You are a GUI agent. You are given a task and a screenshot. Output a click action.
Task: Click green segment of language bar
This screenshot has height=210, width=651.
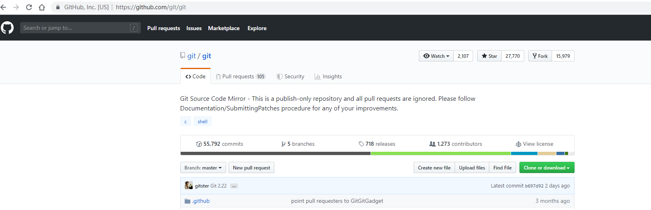click(441, 153)
